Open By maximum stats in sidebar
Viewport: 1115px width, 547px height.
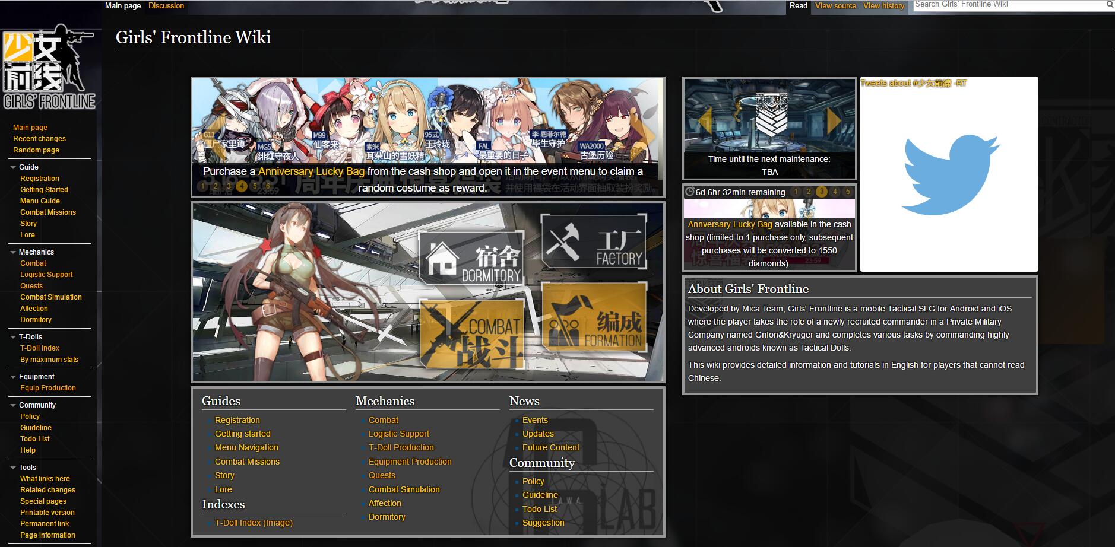point(49,360)
